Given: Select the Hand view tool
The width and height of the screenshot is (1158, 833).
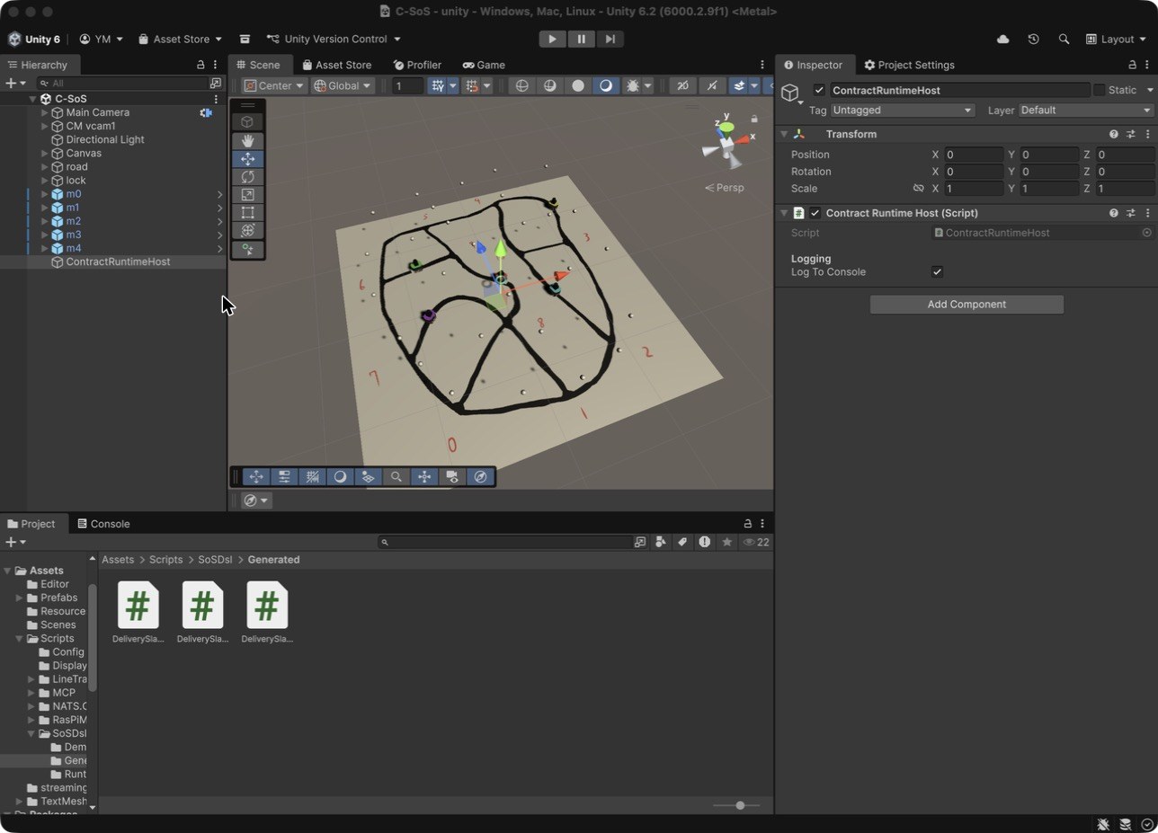Looking at the screenshot, I should tap(247, 140).
